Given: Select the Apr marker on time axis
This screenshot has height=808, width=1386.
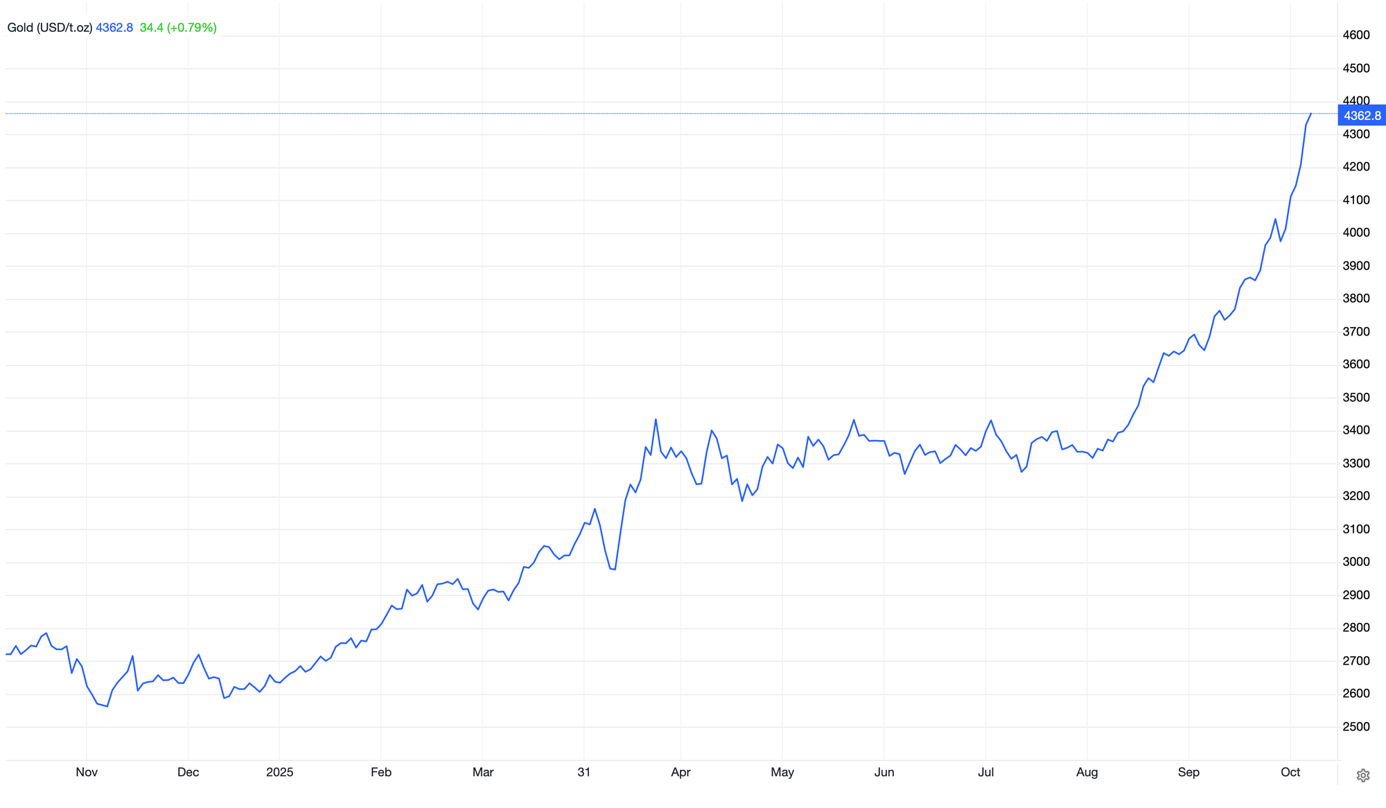Looking at the screenshot, I should tap(681, 772).
